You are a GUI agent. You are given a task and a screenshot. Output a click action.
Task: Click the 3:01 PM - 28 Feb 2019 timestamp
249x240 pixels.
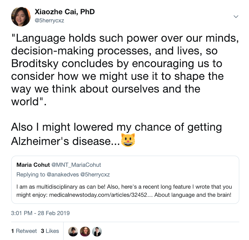click(40, 213)
